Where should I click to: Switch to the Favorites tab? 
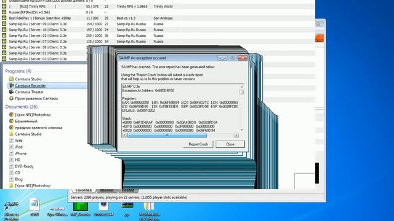click(84, 190)
